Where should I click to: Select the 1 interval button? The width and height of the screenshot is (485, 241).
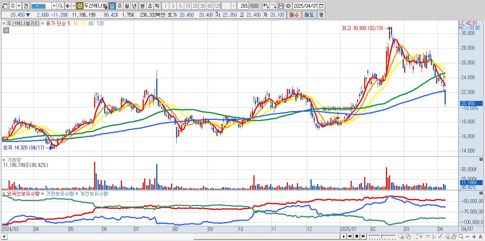tap(165, 6)
